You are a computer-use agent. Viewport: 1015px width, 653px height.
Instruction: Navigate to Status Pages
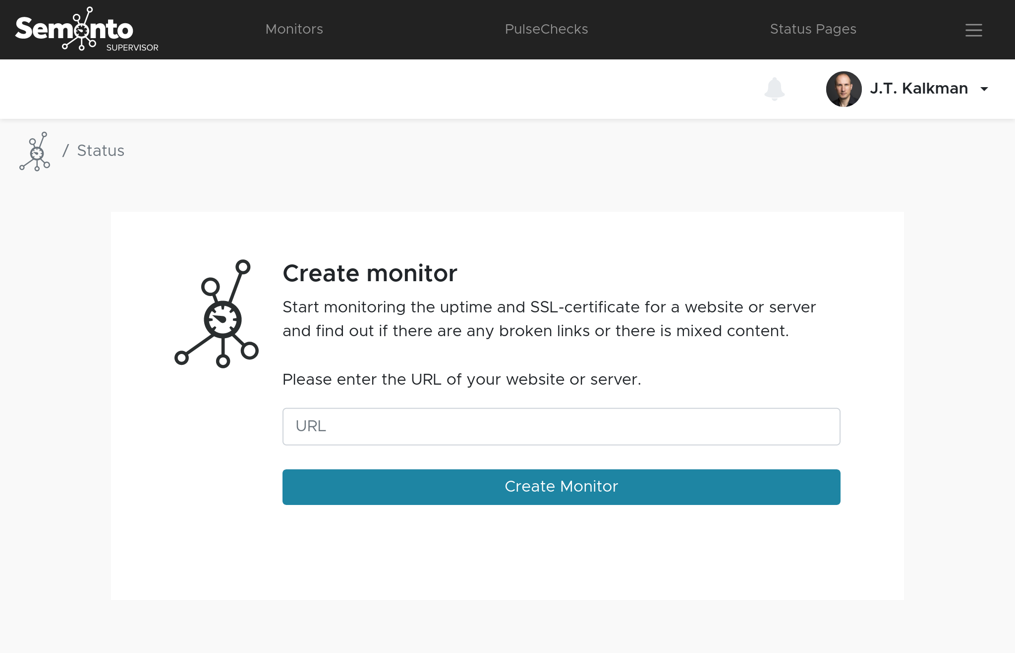813,29
